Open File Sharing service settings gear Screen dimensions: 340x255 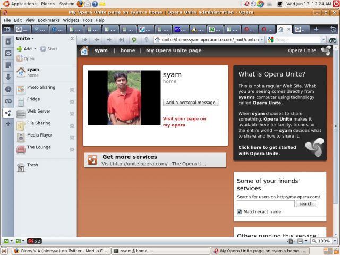[x=72, y=125]
